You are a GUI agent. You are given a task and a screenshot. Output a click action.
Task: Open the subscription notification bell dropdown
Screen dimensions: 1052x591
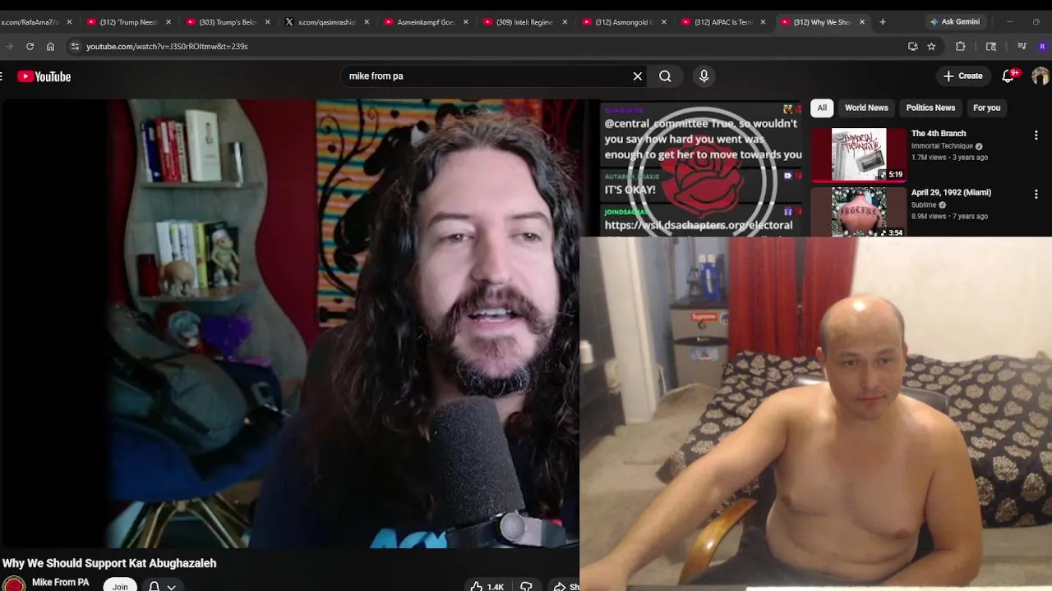[162, 586]
